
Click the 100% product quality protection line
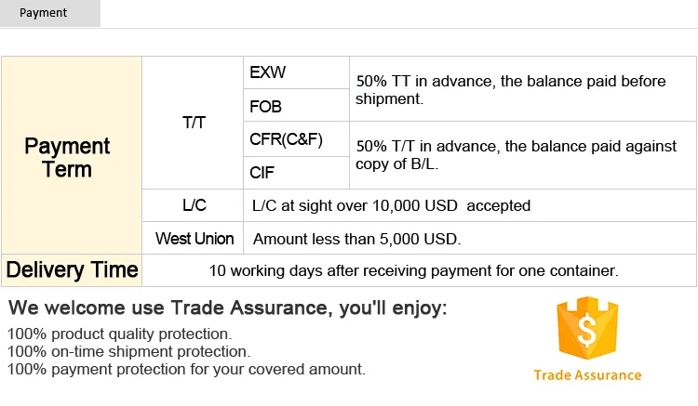coord(119,334)
